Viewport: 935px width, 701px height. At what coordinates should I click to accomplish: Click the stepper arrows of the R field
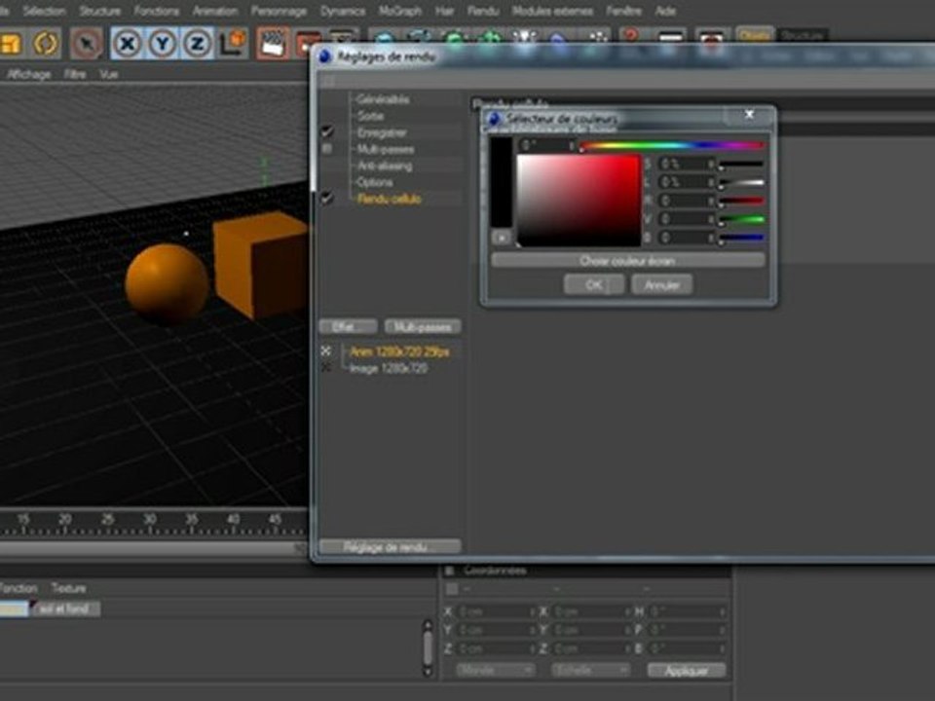tap(711, 201)
